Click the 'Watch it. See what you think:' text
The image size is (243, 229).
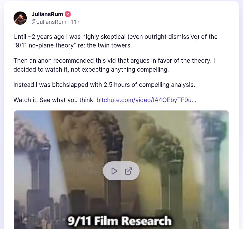coord(54,100)
